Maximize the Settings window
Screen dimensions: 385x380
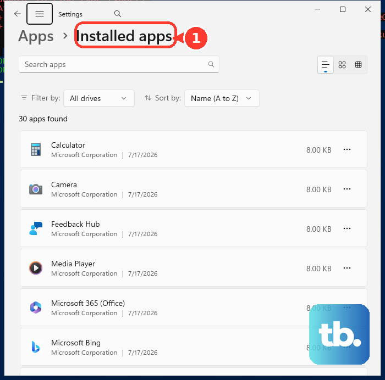[x=343, y=9]
